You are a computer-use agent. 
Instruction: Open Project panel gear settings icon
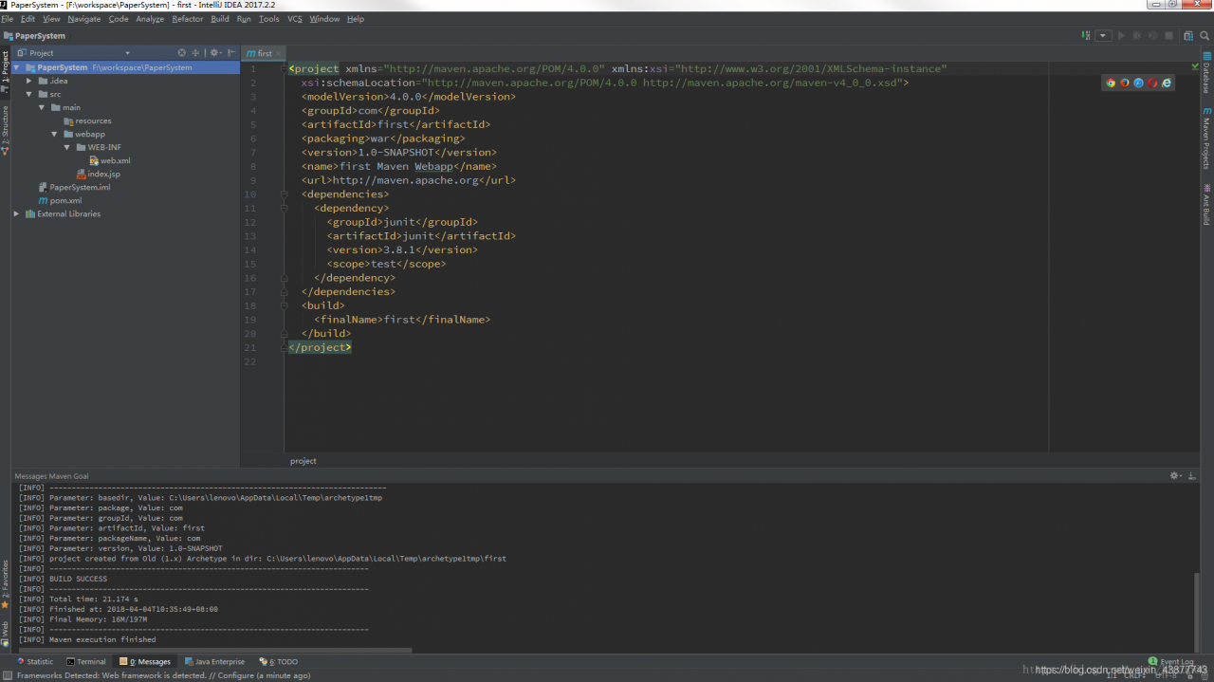pyautogui.click(x=214, y=53)
